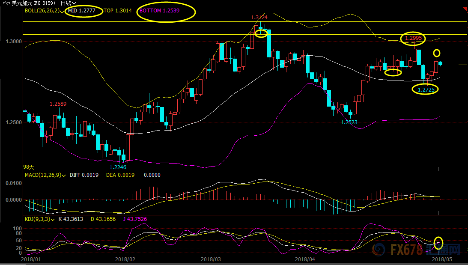468x265 pixels.
Task: Click the 2018/04 date on time axis
Action: click(x=305, y=259)
